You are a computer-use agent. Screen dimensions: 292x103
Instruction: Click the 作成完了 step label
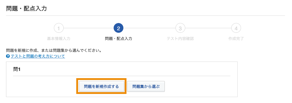tap(236, 39)
